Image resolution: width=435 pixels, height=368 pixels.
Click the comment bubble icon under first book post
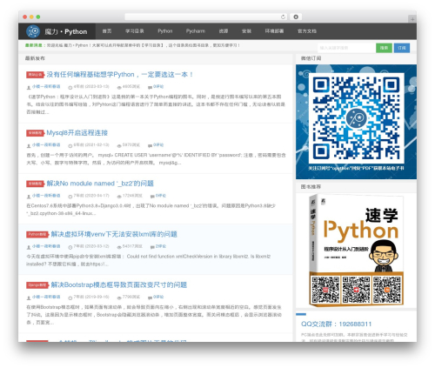(x=150, y=87)
